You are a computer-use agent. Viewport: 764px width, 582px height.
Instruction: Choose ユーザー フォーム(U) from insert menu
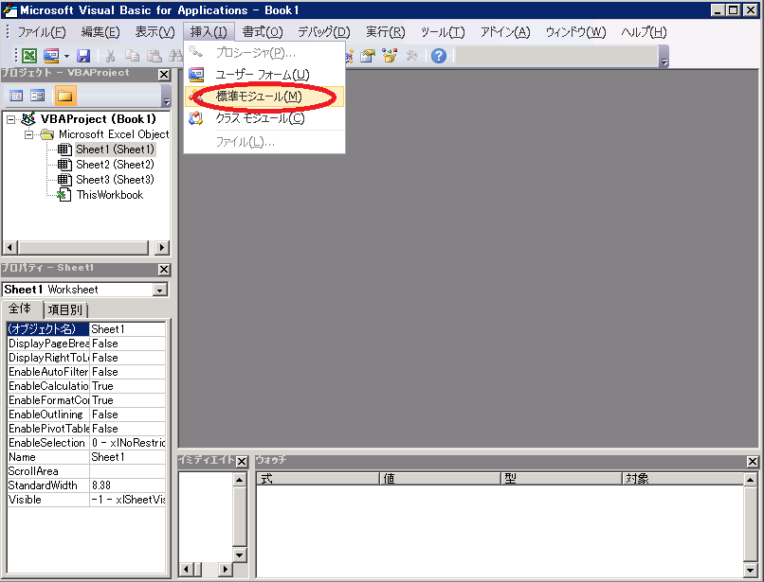[x=264, y=75]
